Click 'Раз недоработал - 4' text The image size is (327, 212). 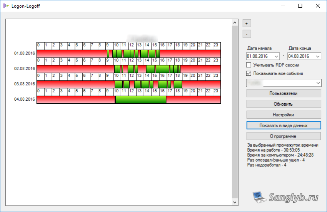(x=267, y=165)
